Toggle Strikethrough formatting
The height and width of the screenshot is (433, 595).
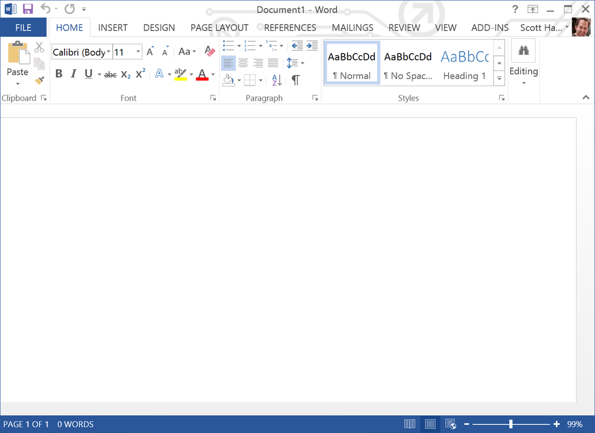click(x=110, y=74)
